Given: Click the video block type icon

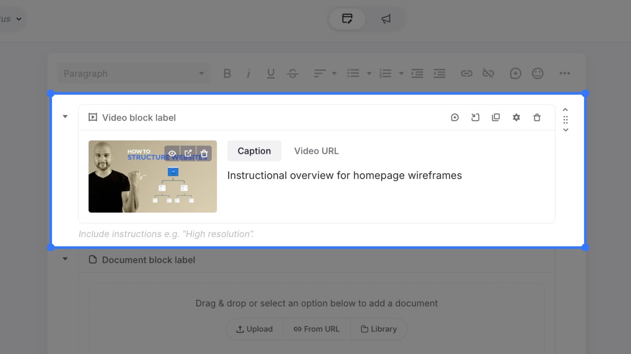Looking at the screenshot, I should point(93,117).
